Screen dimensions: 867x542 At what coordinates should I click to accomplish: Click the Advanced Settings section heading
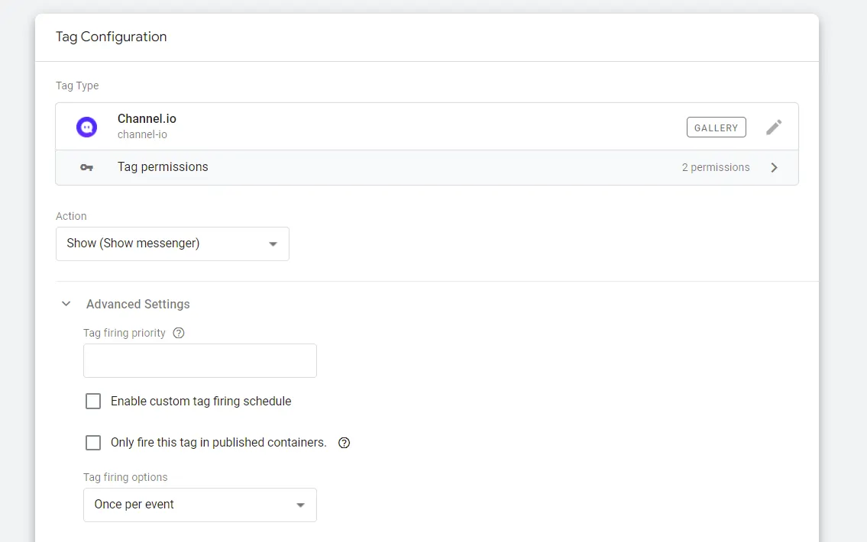[138, 304]
